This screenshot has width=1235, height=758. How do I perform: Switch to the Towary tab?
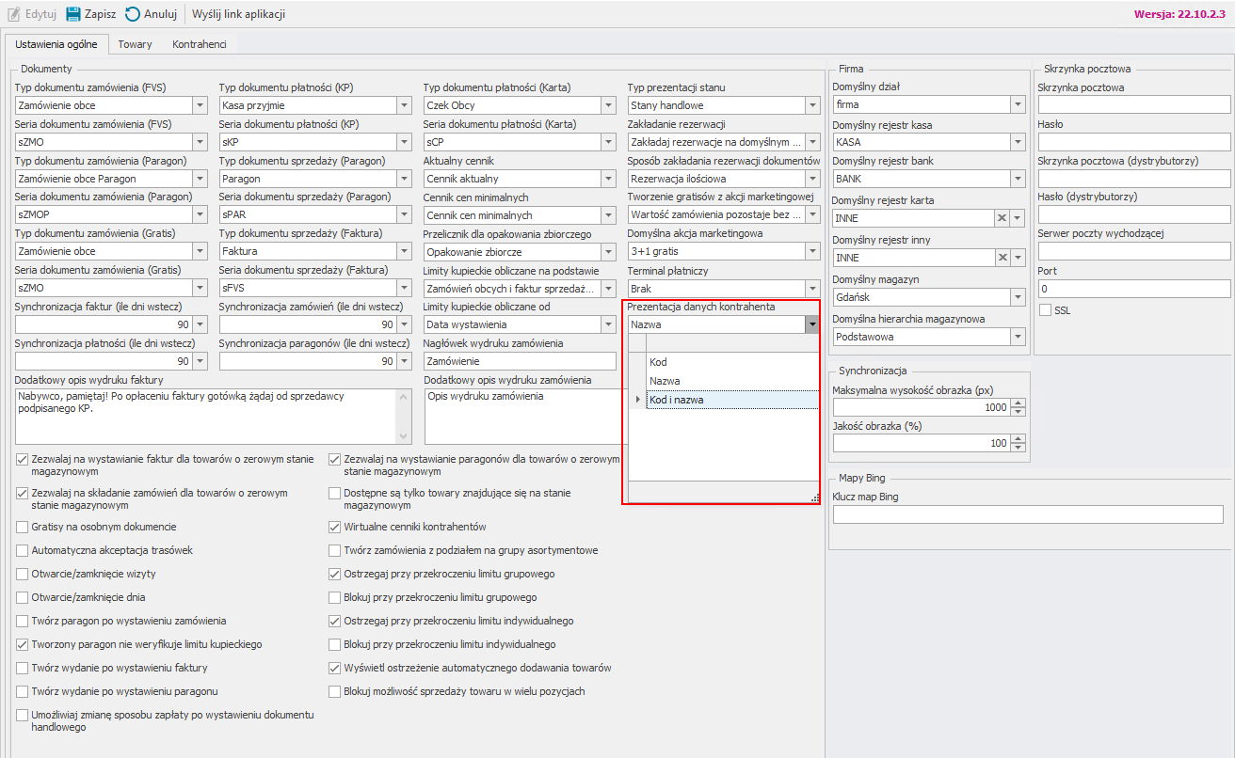click(135, 44)
